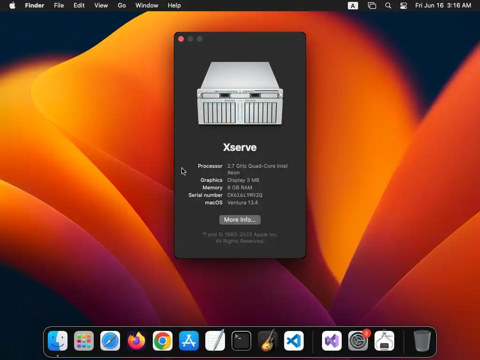The width and height of the screenshot is (480, 360).
Task: Launch Google Chrome from the Dock
Action: coord(163,341)
